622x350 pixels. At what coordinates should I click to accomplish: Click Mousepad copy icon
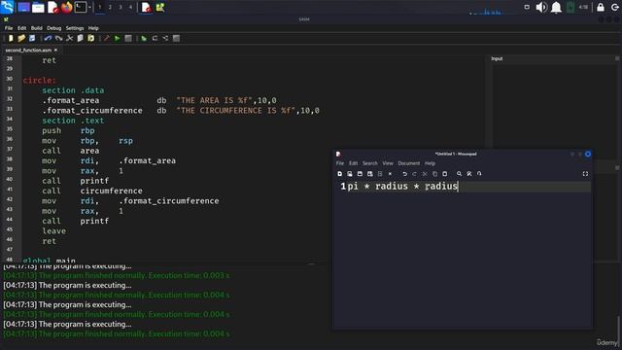(x=434, y=174)
